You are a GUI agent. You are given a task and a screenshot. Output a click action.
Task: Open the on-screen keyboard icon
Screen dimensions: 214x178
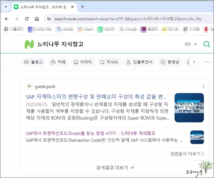coord(188,44)
